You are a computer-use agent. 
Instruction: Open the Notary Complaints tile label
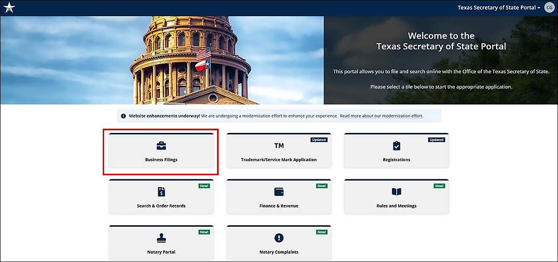[x=279, y=252]
